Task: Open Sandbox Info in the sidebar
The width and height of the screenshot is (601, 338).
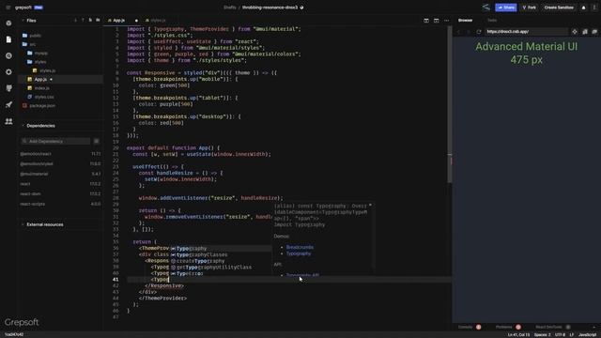Action: 8,23
